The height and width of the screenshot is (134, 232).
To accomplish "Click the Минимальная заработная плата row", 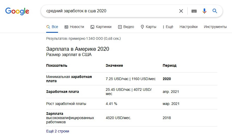I will tap(69, 79).
